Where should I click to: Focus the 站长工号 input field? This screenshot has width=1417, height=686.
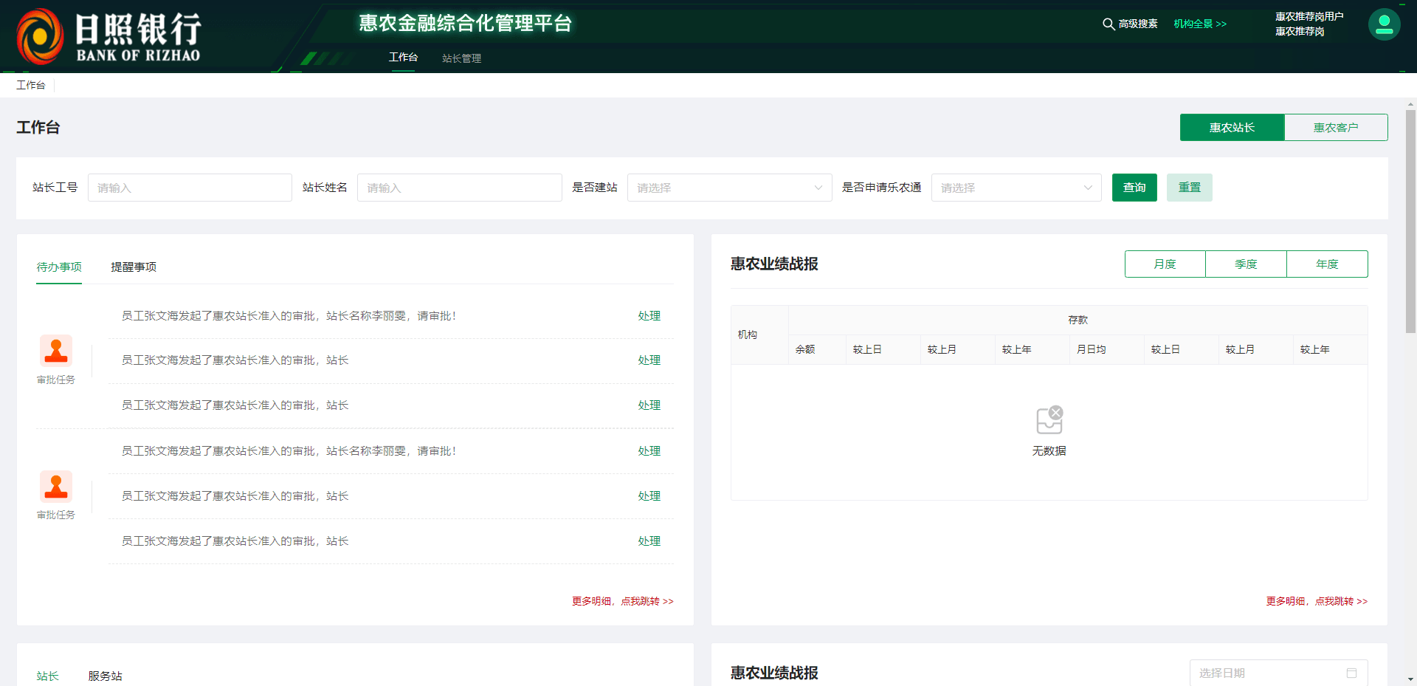[x=190, y=188]
